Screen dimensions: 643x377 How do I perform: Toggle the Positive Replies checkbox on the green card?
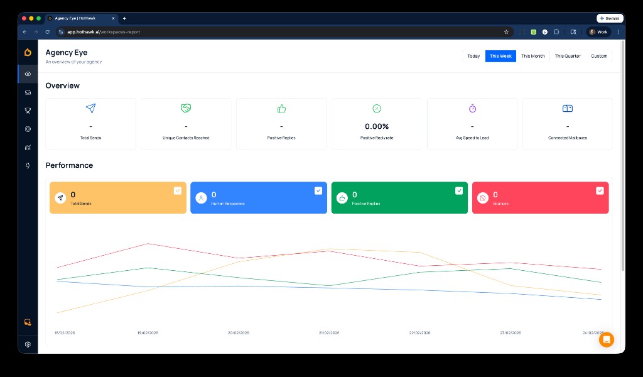(x=459, y=190)
